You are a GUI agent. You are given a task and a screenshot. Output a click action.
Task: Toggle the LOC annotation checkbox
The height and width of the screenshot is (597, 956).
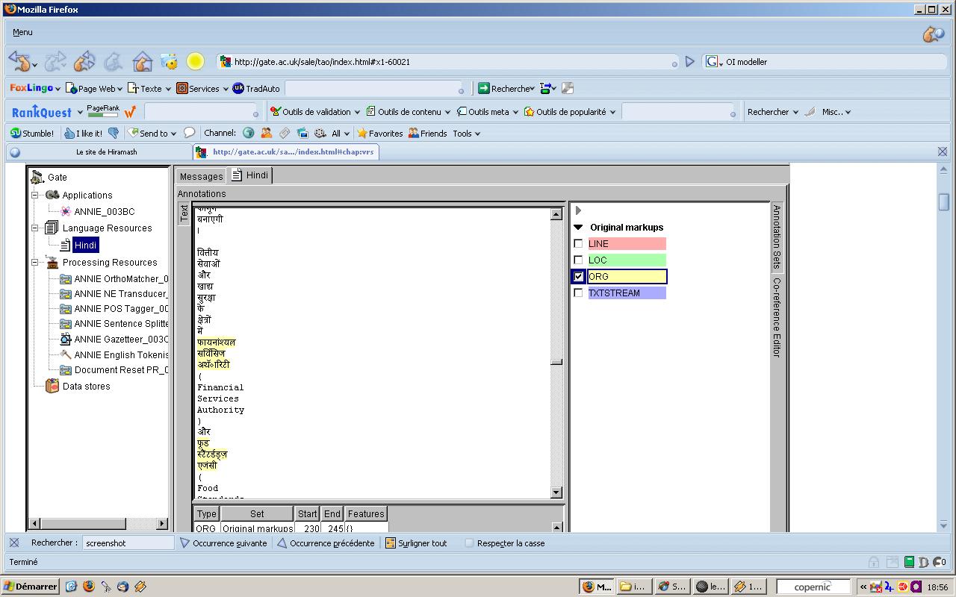(578, 260)
